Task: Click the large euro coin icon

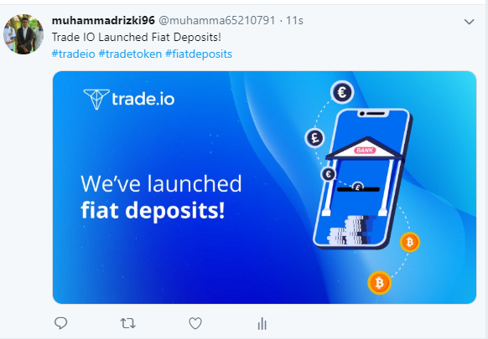Action: tap(342, 92)
